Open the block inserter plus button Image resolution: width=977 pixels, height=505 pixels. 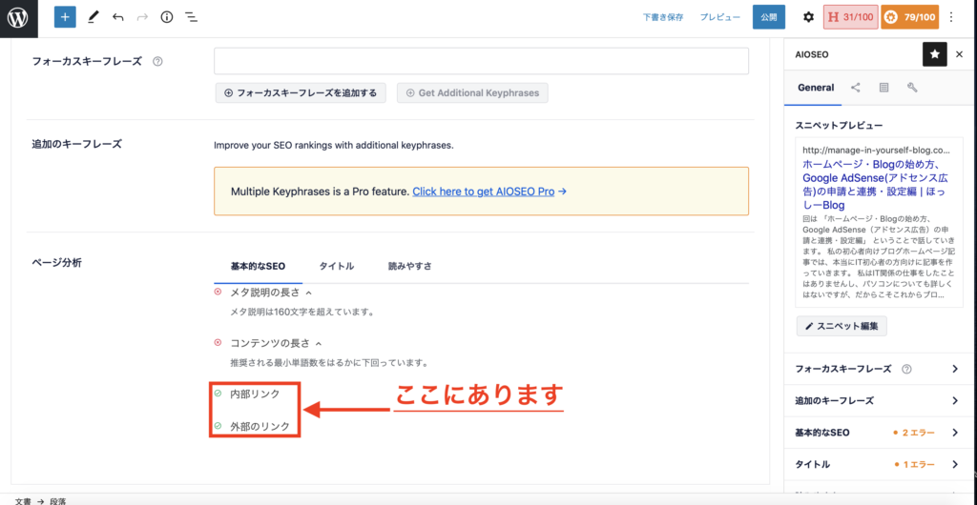[x=65, y=17]
